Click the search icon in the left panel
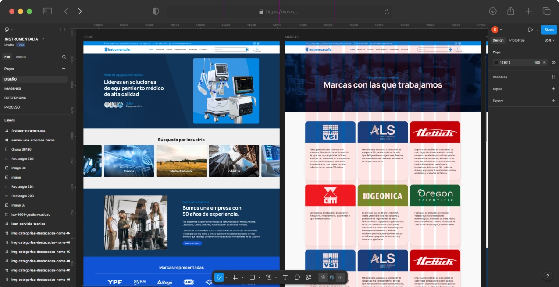 [x=64, y=57]
